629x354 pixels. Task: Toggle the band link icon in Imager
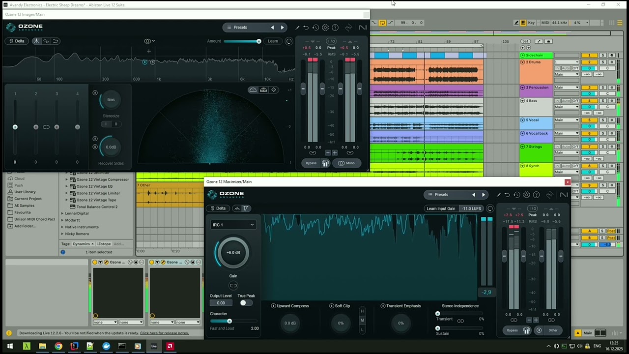pyautogui.click(x=46, y=127)
